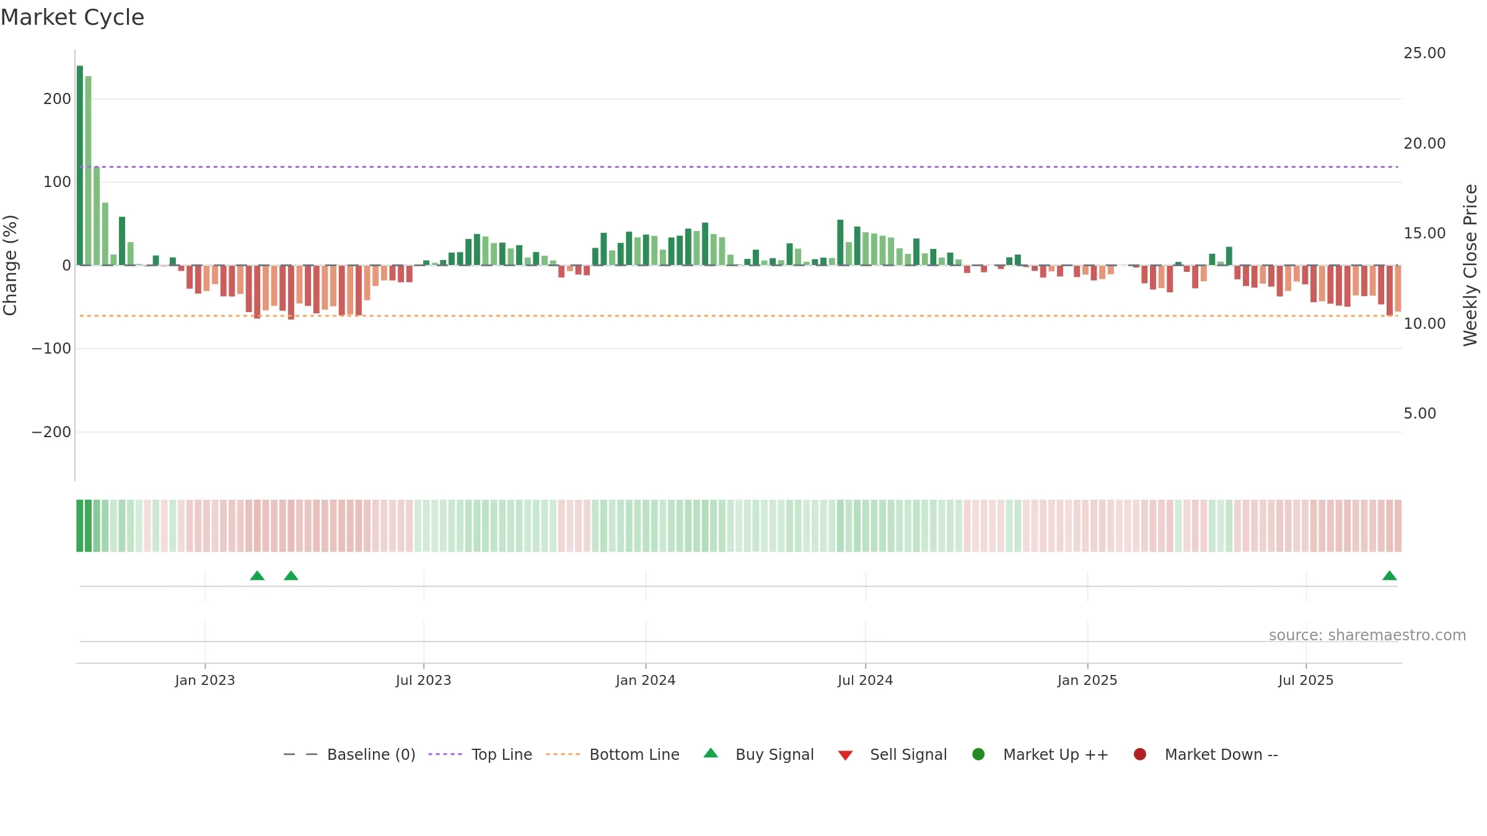This screenshot has height=836, width=1487.
Task: Click the 200 change axis label
Action: coord(57,99)
